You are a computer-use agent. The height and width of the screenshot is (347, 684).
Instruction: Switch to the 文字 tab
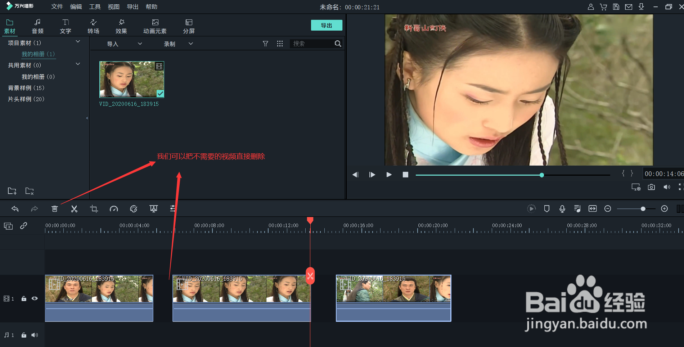[x=66, y=27]
